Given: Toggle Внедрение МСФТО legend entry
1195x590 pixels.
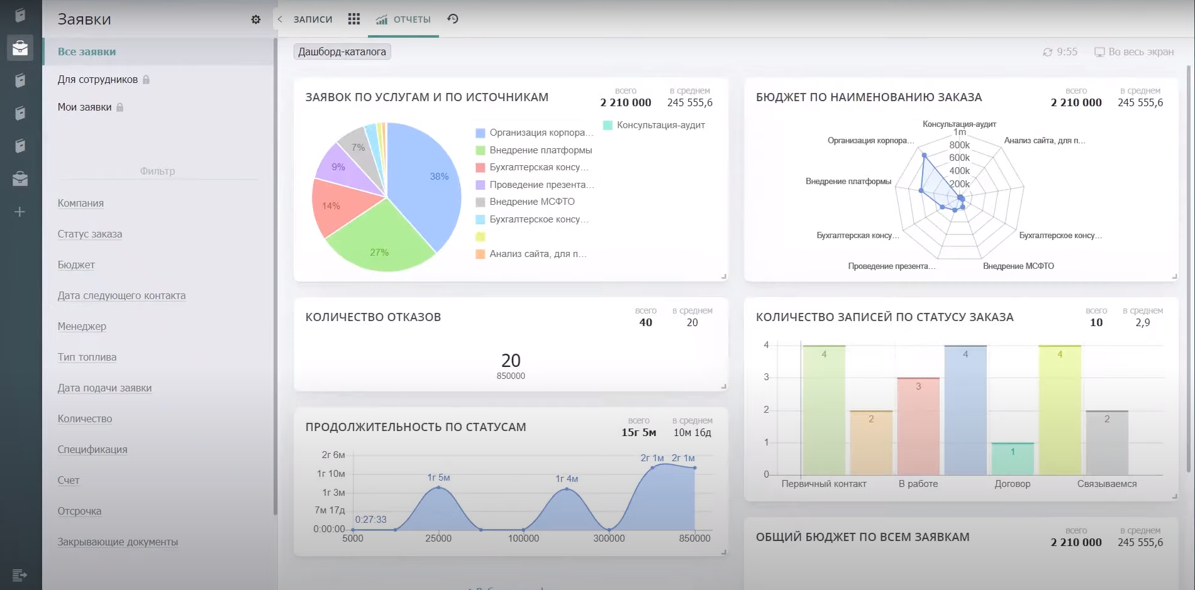Looking at the screenshot, I should 525,202.
